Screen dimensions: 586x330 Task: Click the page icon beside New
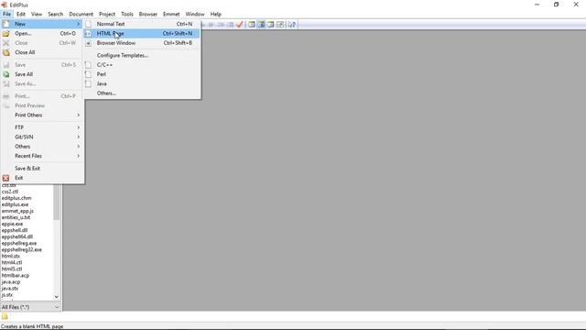click(x=6, y=24)
